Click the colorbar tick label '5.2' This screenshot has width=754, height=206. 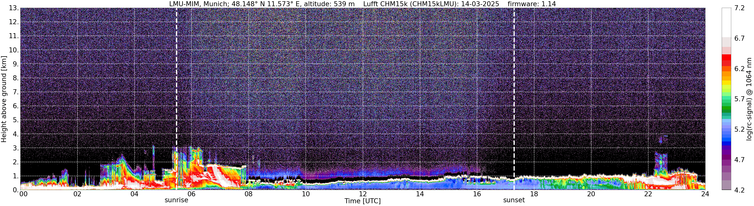(739, 129)
